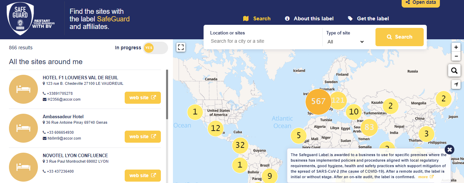This screenshot has width=464, height=183.
Task: Open the 5 sites cluster in West Africa
Action: [x=299, y=135]
